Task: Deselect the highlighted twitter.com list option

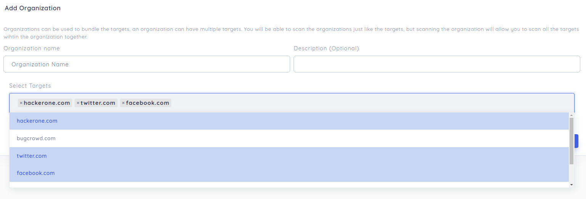Action: (x=32, y=156)
